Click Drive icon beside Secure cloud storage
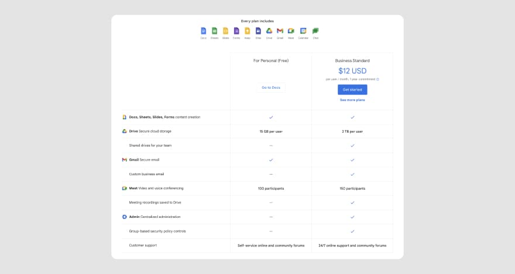The height and width of the screenshot is (274, 515). pyautogui.click(x=125, y=131)
